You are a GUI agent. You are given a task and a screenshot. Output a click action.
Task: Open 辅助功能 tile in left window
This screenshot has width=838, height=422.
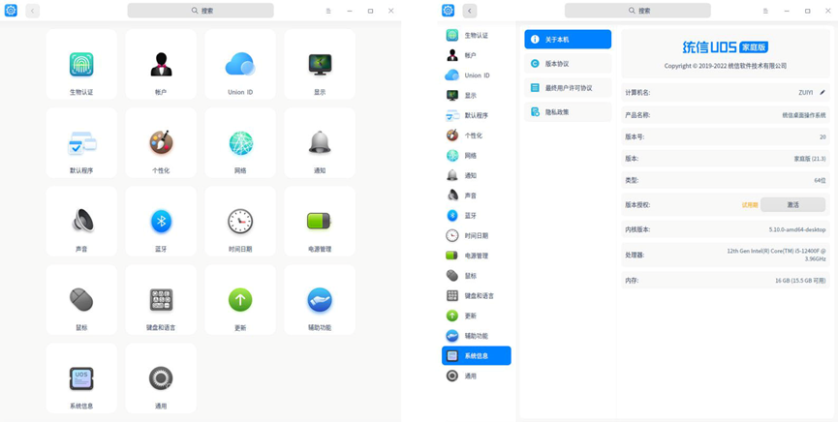click(x=320, y=300)
